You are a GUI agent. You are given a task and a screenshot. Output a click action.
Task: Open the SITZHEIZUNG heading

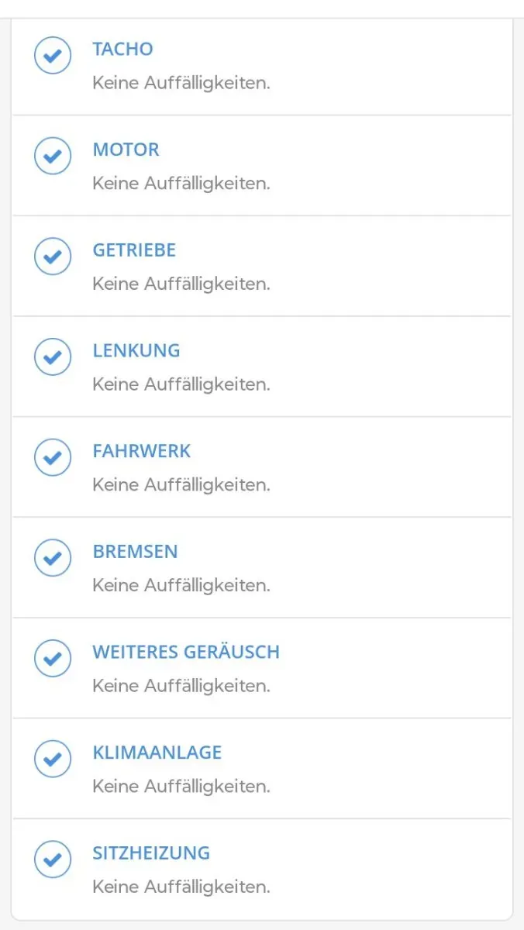(x=151, y=853)
